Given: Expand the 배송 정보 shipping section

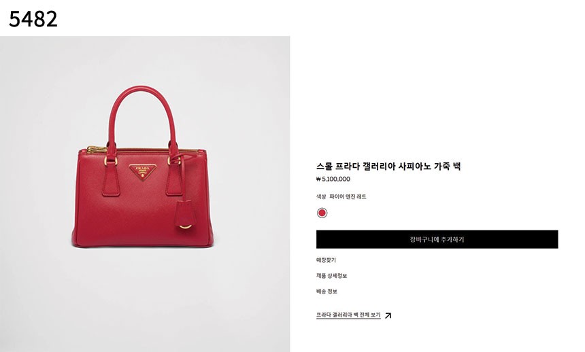Looking at the screenshot, I should [327, 292].
